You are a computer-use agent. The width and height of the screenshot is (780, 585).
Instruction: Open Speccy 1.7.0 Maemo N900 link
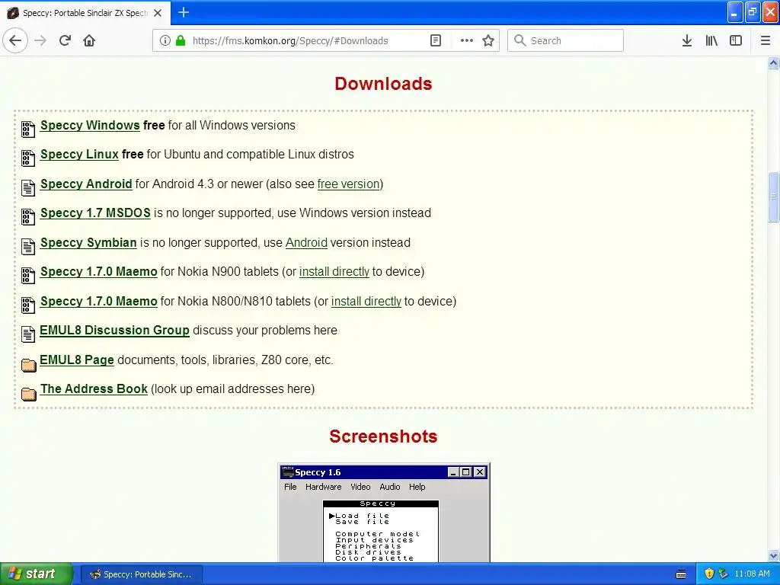coord(99,272)
